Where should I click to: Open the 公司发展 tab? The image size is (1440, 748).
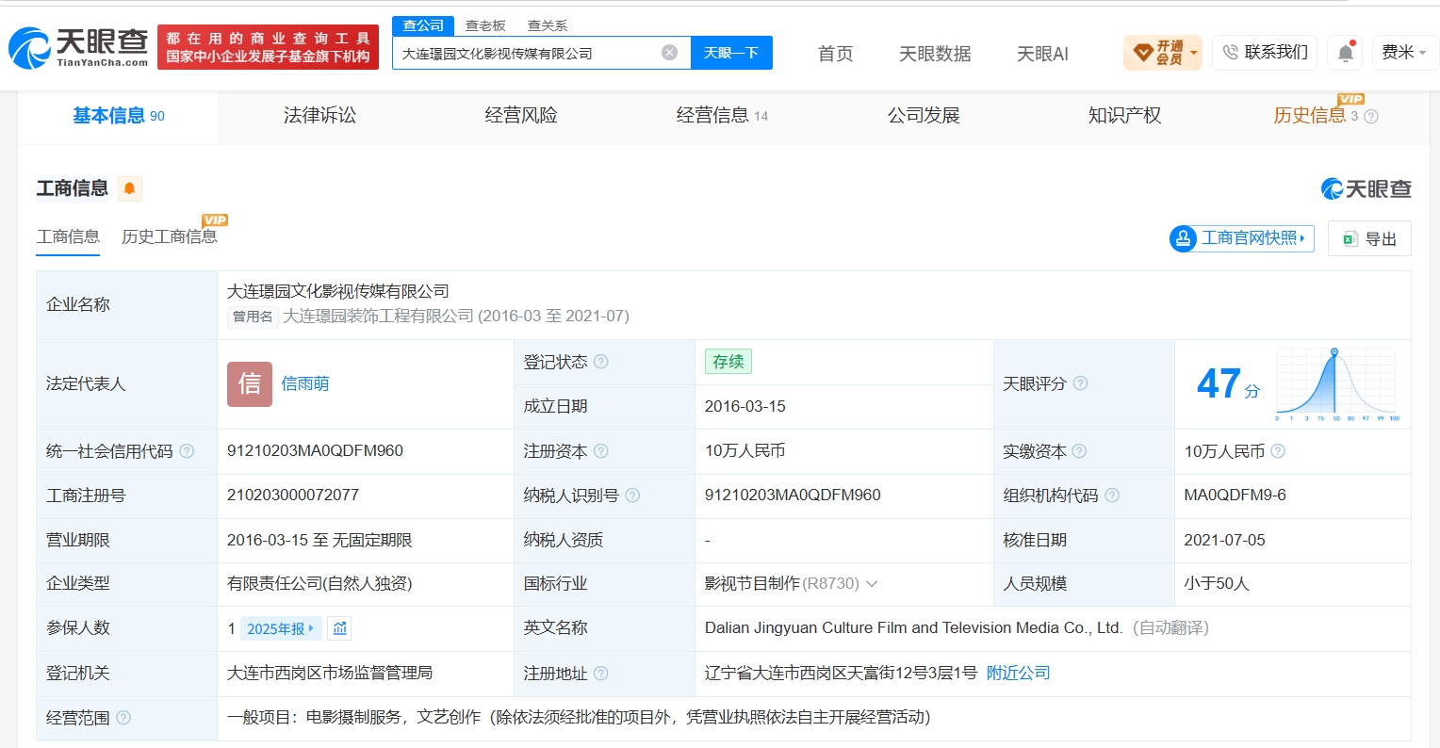(924, 116)
